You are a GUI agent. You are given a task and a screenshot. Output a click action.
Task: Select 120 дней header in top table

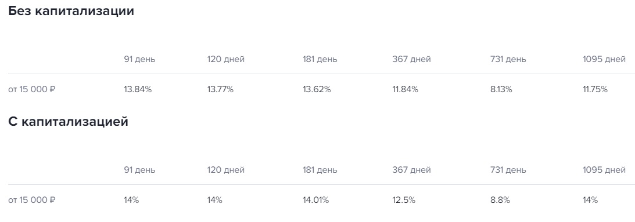226,60
